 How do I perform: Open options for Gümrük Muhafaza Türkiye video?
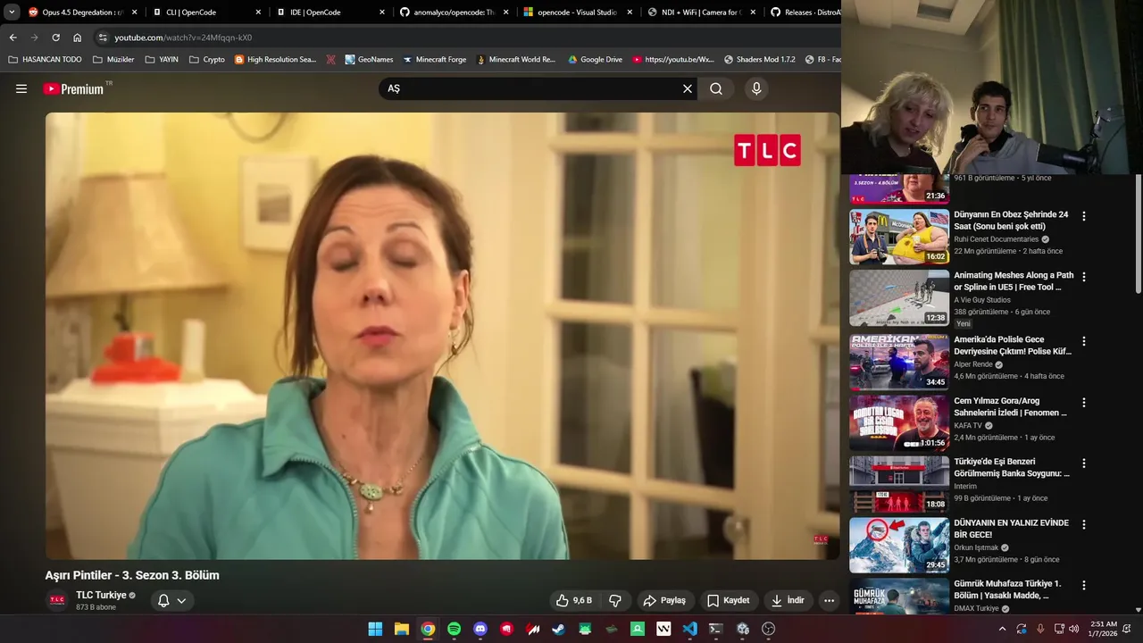(1084, 585)
